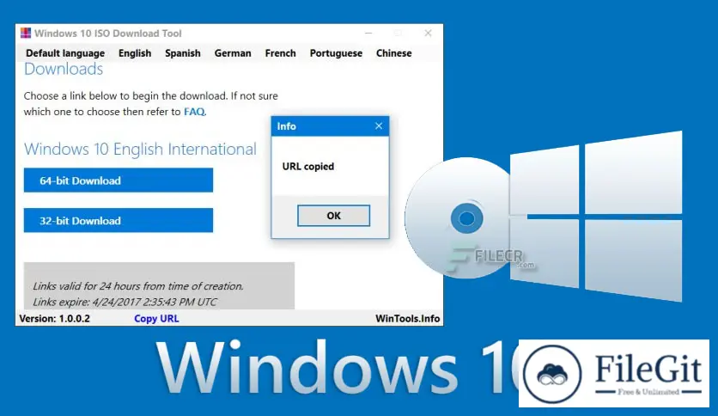Close the ISO Download Tool window
This screenshot has width=718, height=416.
click(428, 33)
